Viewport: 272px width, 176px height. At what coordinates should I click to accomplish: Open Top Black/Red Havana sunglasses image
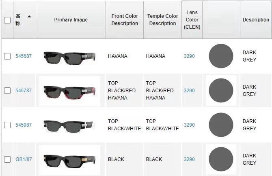pyautogui.click(x=69, y=91)
